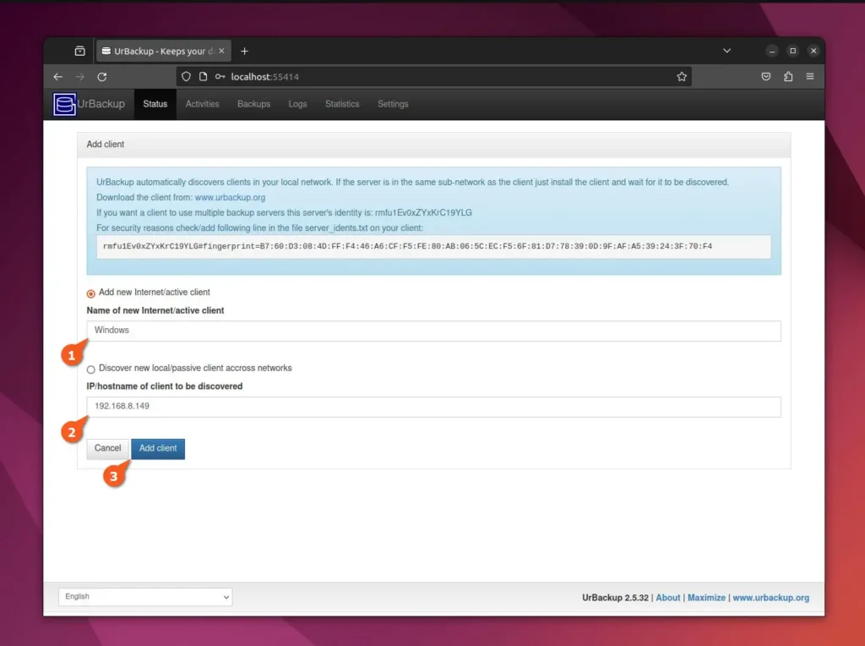Click the UrBackup 2.5.32 version text
This screenshot has height=646, width=865.
[x=615, y=598]
